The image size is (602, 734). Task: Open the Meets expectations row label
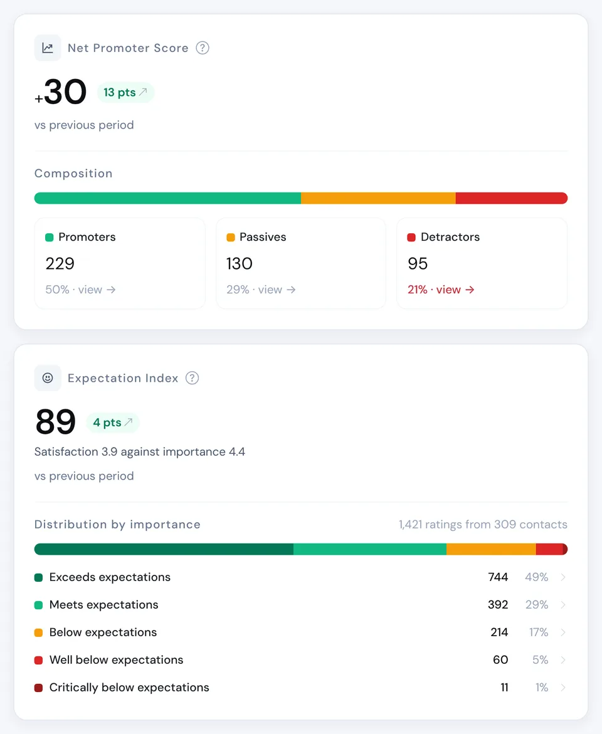(104, 605)
